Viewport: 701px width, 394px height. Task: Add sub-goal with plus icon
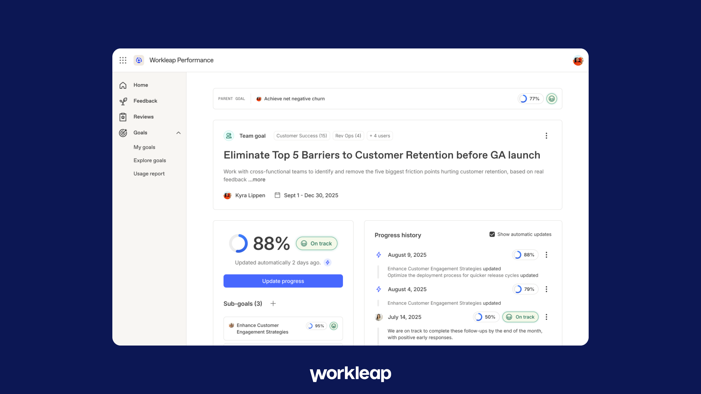[x=273, y=304]
